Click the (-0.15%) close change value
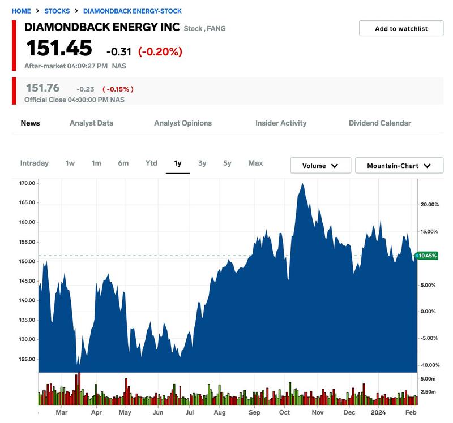This screenshot has width=453, height=423. (118, 89)
